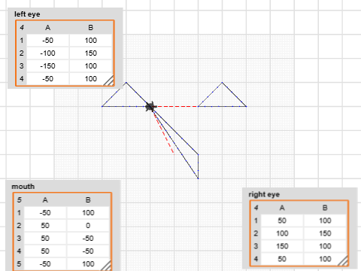Viewport: 361px width, 271px height.
Task: Select right eye row 2 cell A (100)
Action: 282,233
